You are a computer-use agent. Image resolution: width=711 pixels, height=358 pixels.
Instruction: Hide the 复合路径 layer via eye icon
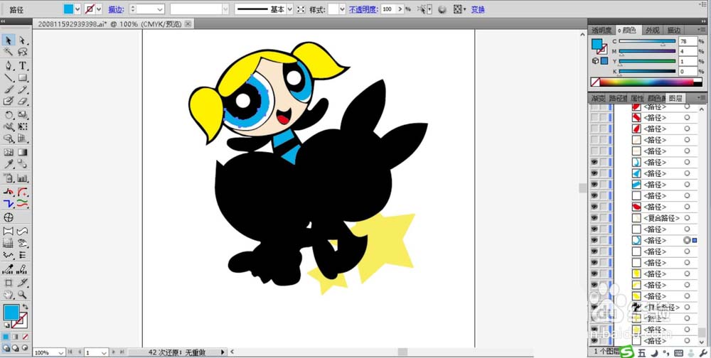(594, 218)
